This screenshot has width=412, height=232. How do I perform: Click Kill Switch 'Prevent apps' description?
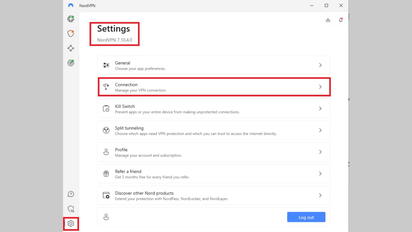pyautogui.click(x=177, y=112)
